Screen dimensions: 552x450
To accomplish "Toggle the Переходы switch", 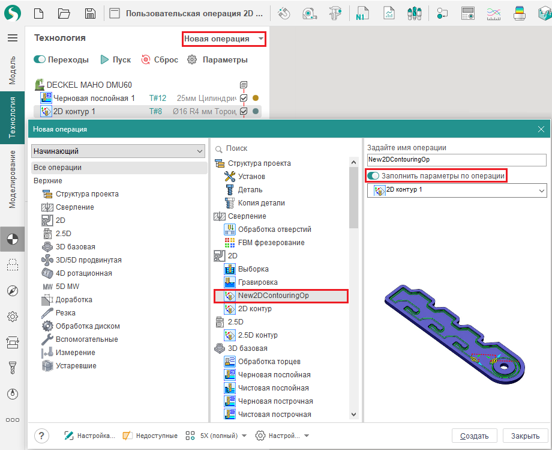I will click(x=40, y=60).
